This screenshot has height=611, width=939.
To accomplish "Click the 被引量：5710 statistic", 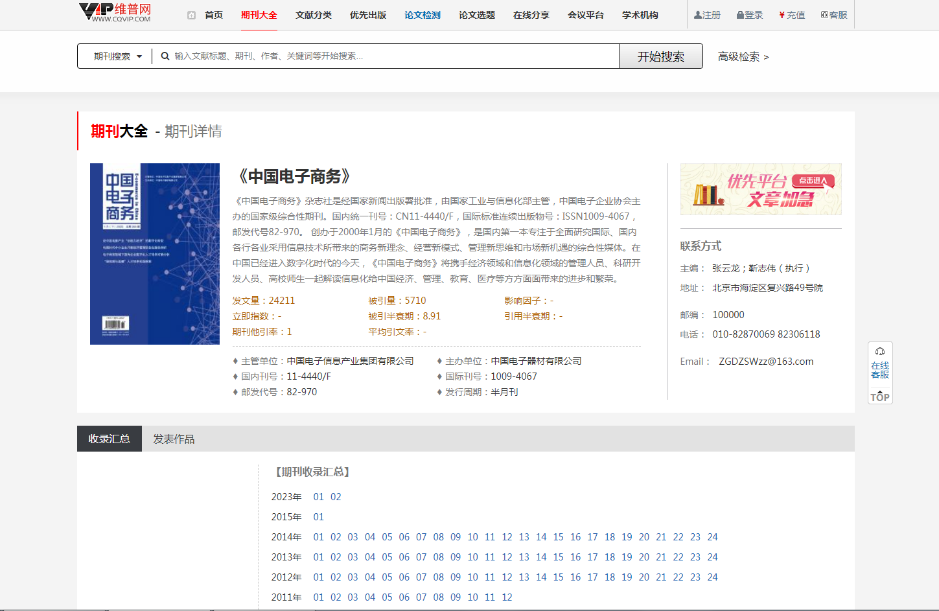I will (397, 301).
